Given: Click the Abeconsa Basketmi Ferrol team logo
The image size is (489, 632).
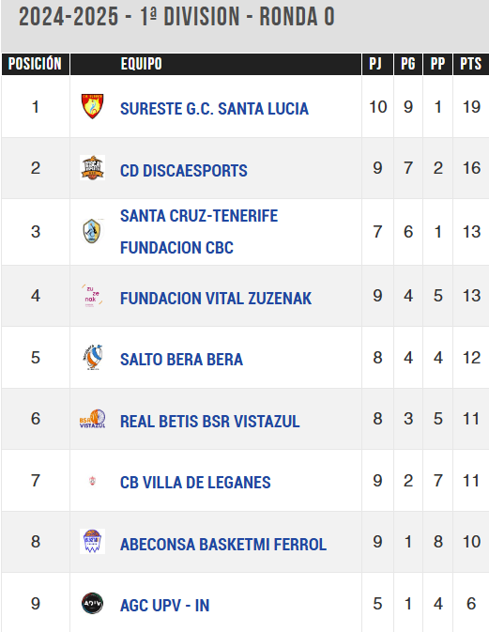Looking at the screenshot, I should pyautogui.click(x=92, y=541).
